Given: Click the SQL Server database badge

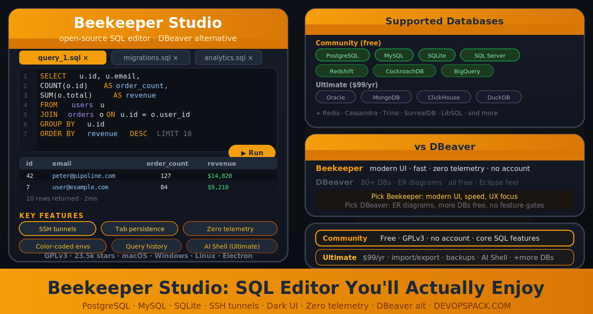Looking at the screenshot, I should (x=490, y=55).
